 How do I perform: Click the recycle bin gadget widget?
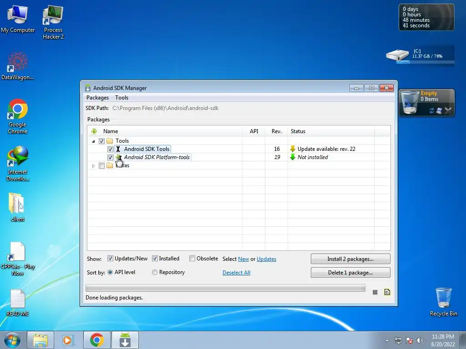point(426,103)
